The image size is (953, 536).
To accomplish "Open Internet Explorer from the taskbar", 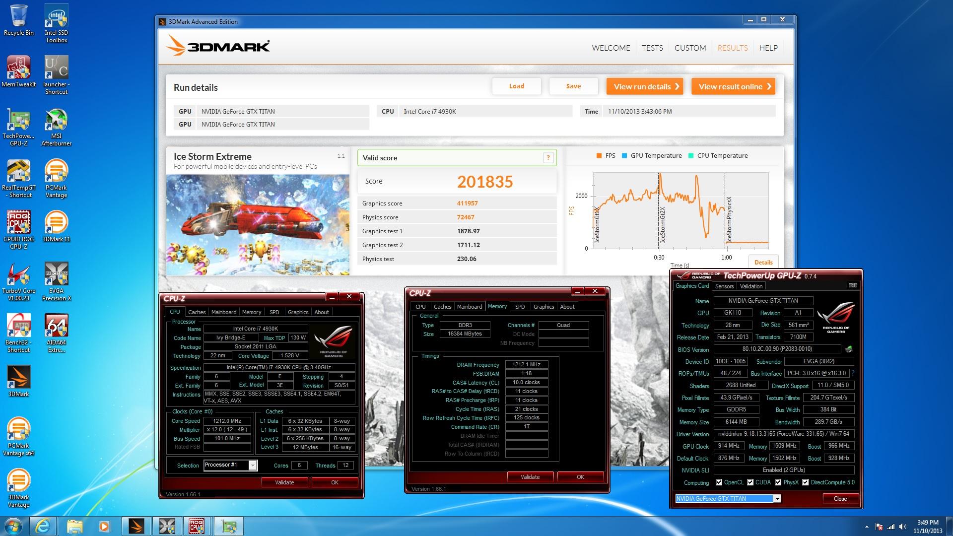I will pos(43,526).
